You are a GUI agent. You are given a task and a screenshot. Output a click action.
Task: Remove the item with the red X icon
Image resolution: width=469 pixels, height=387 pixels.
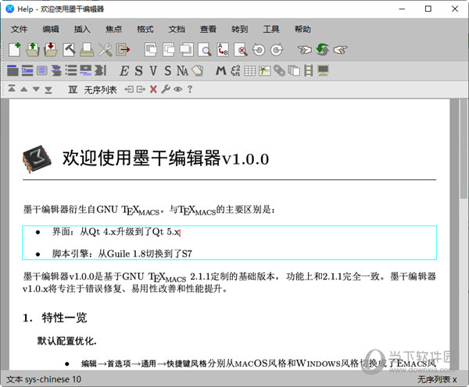tap(153, 89)
